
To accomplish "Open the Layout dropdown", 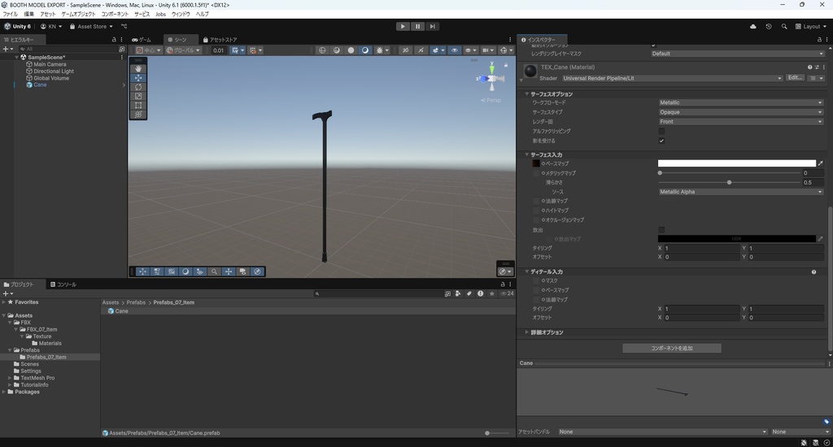I will [x=811, y=26].
